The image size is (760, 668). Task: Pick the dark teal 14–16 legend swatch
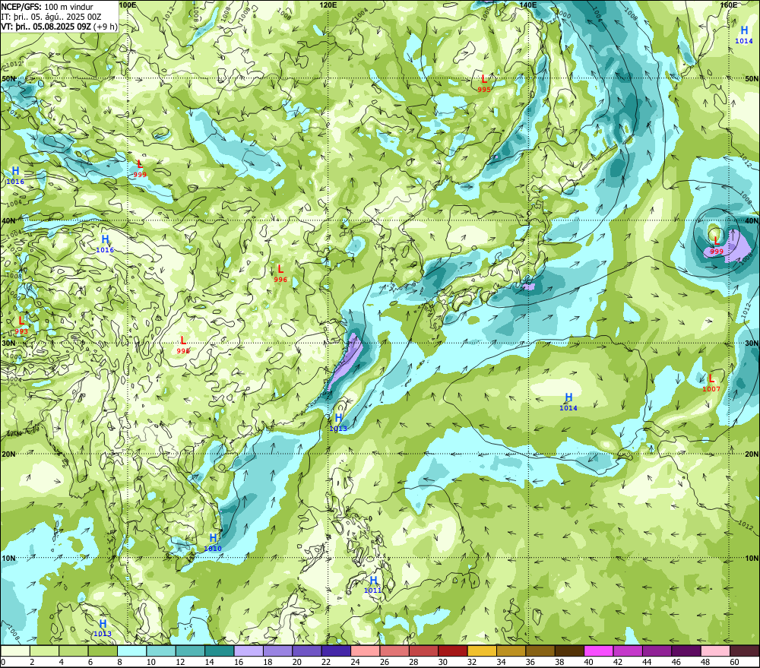point(220,651)
